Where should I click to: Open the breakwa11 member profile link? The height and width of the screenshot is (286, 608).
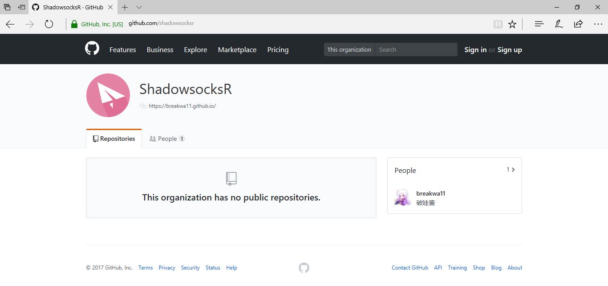431,193
